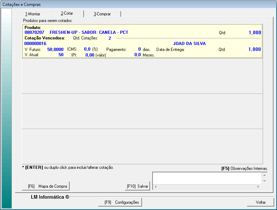Select the 2-Cotar tab
The image size is (277, 210).
(x=67, y=14)
